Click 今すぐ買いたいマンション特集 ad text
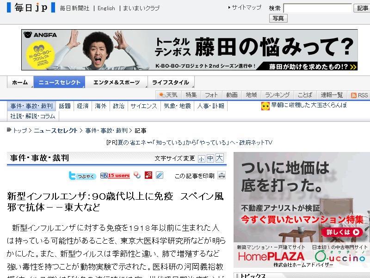 (x=302, y=220)
